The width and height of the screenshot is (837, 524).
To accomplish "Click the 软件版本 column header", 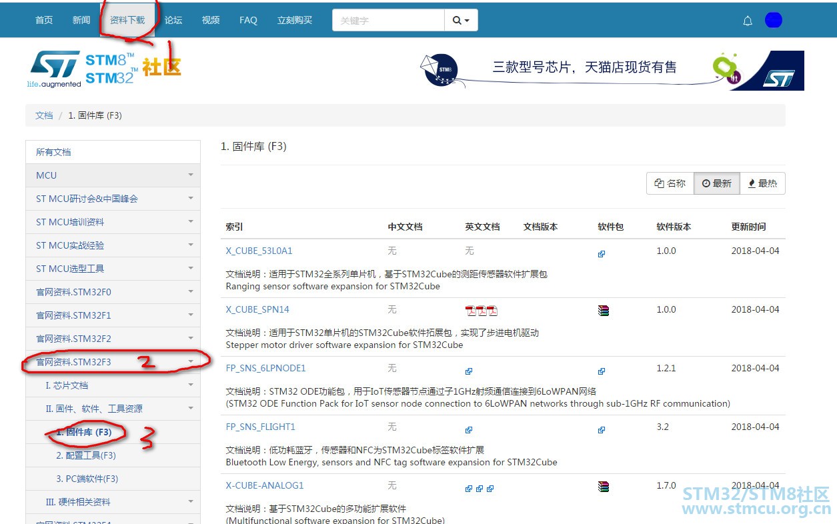I will 674,227.
